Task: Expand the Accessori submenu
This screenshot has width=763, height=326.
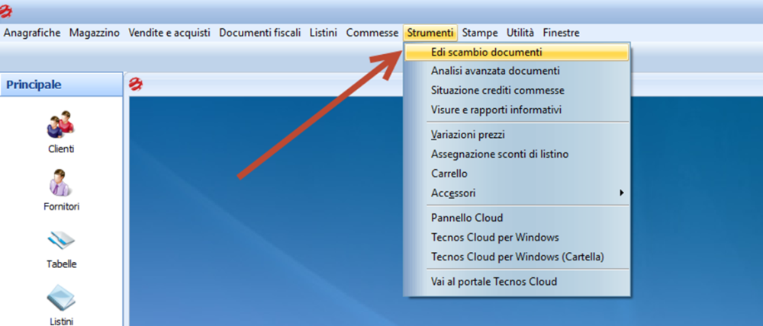Action: tap(517, 193)
